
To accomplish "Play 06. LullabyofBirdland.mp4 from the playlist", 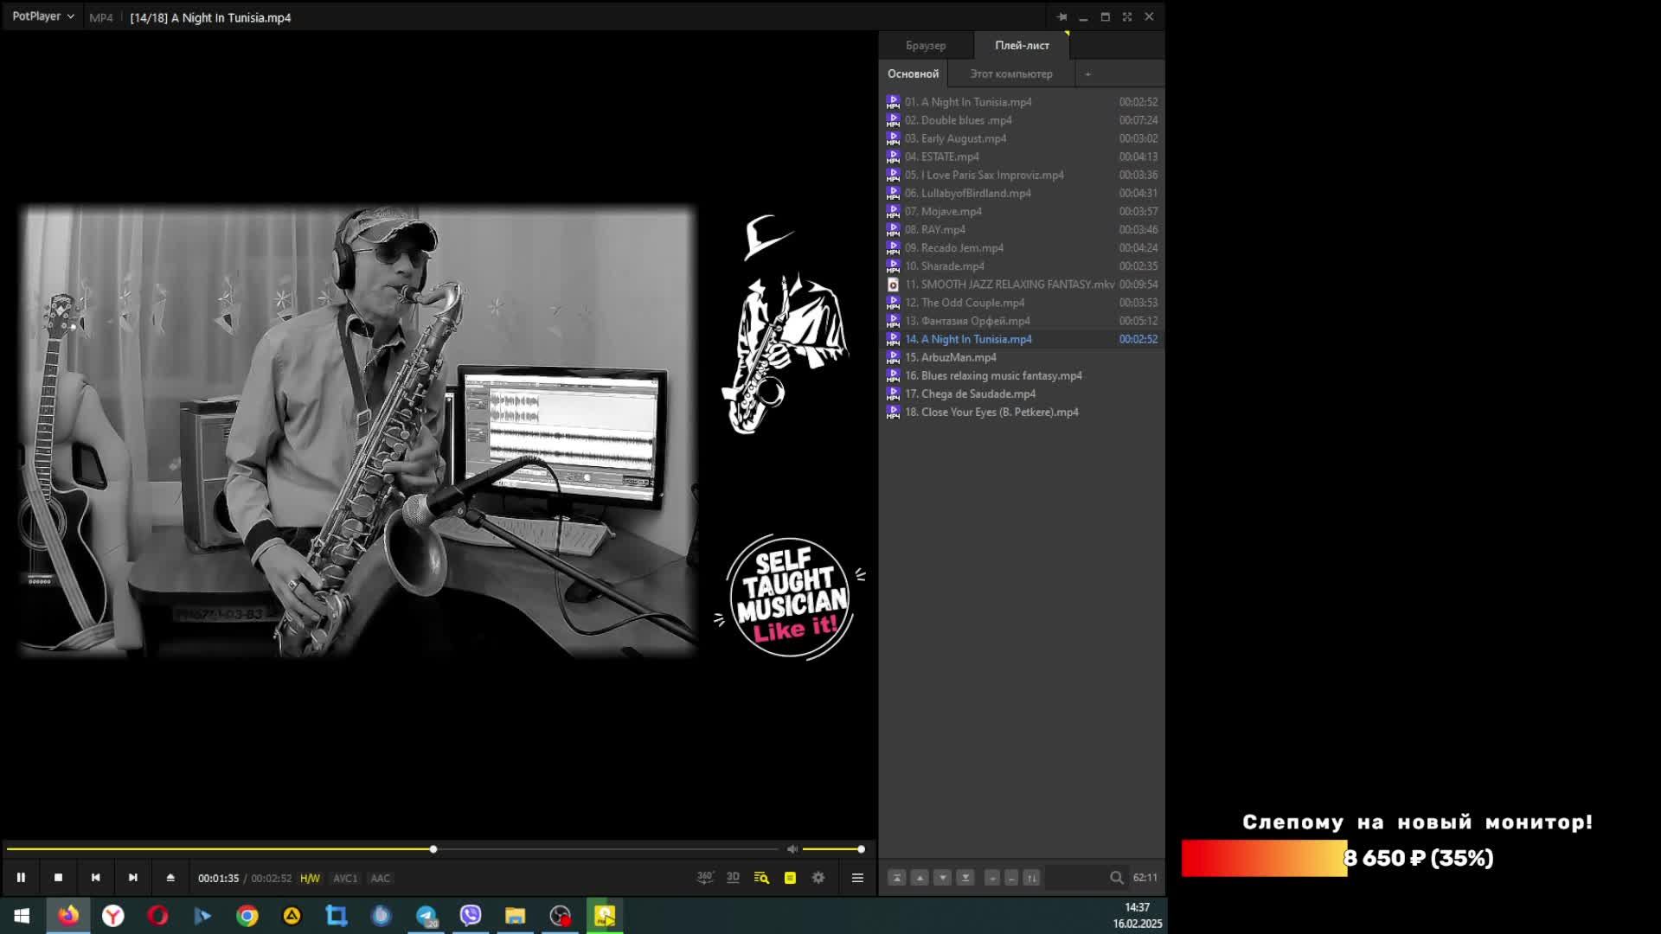I will pyautogui.click(x=975, y=193).
